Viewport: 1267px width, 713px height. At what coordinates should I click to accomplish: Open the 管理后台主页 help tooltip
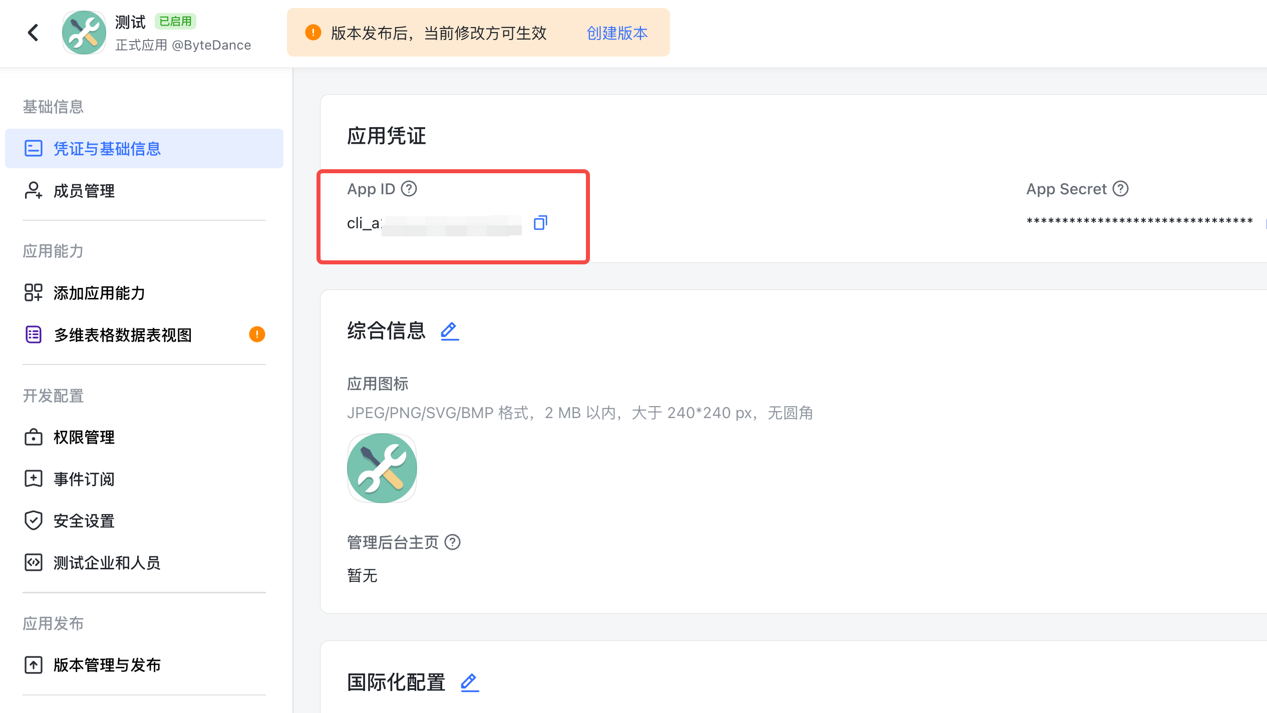[x=453, y=542]
